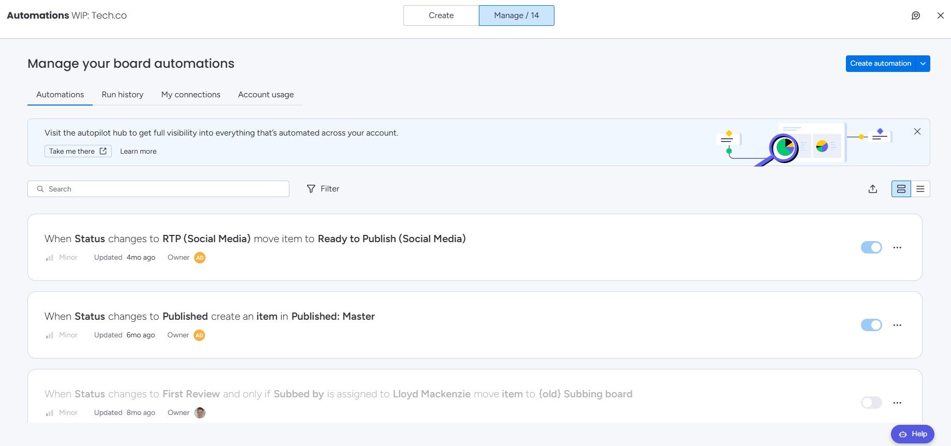This screenshot has height=446, width=951.
Task: Open the Filter options
Action: pos(323,189)
